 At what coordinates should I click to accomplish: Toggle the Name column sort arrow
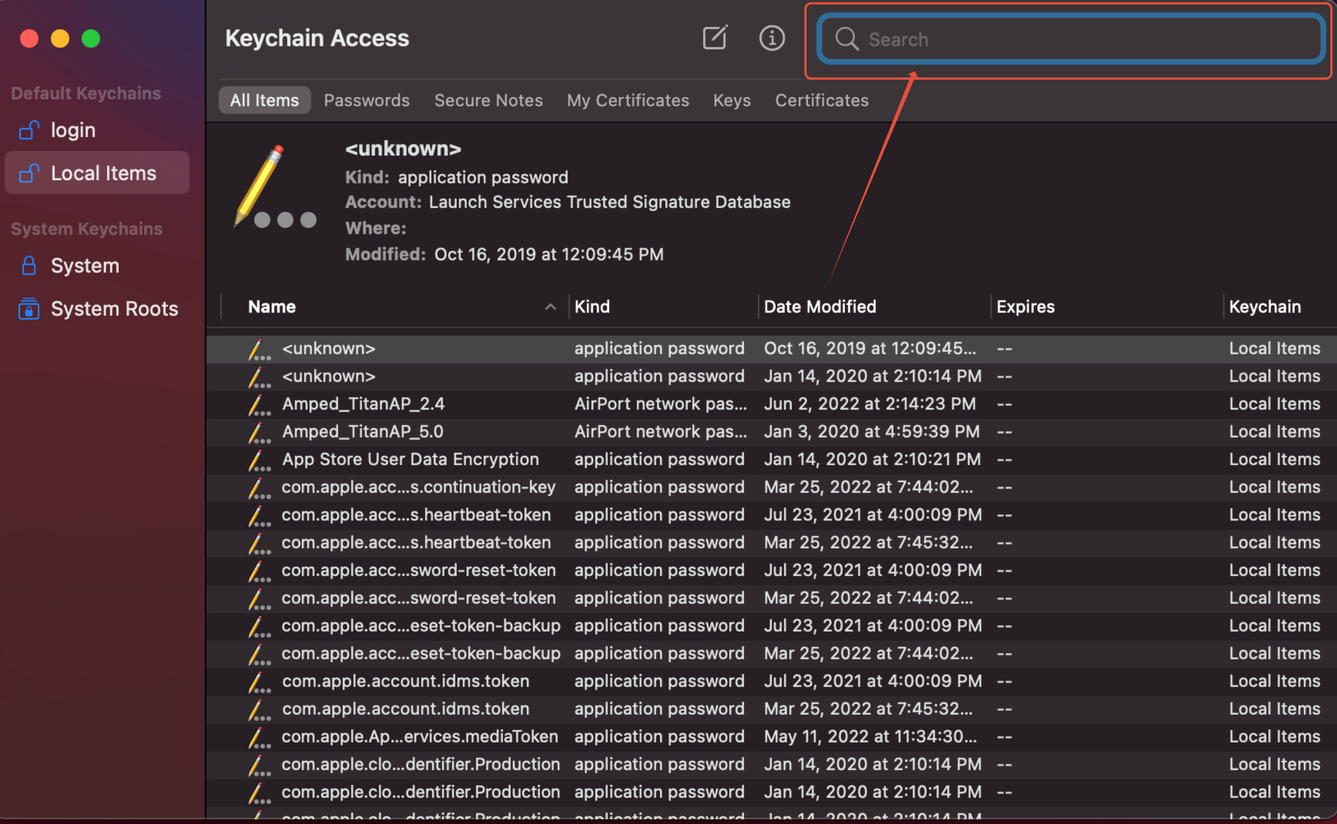click(x=550, y=307)
